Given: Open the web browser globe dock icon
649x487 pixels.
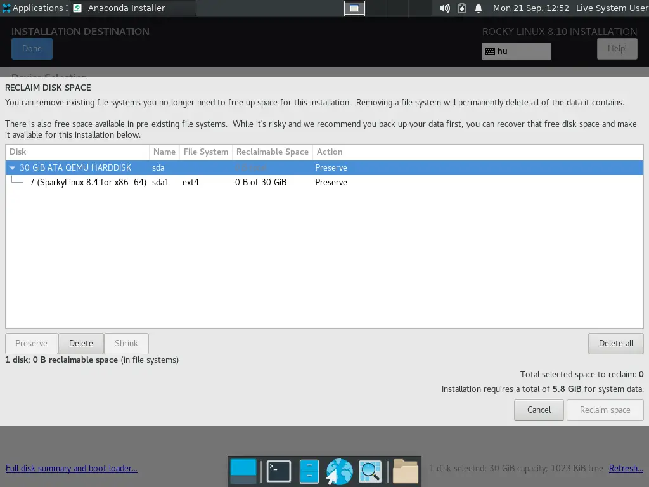Looking at the screenshot, I should [x=339, y=471].
